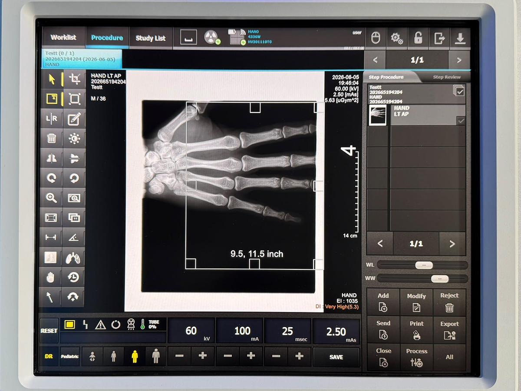Adjust the WW slider handle
The height and width of the screenshot is (391, 521).
pyautogui.click(x=439, y=278)
